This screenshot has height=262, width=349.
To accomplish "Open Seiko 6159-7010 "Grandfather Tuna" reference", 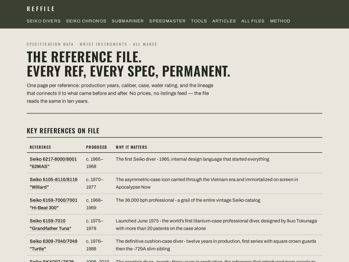I will pos(50,224).
